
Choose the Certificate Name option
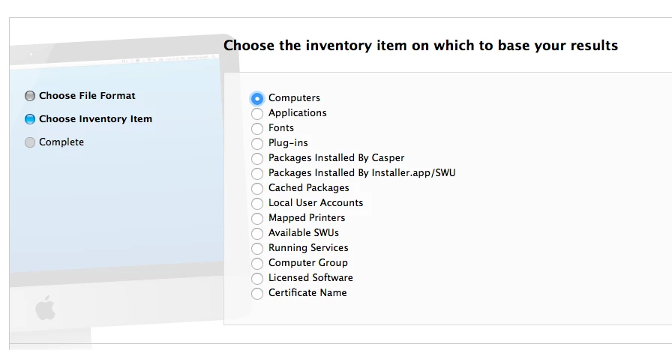(x=257, y=294)
